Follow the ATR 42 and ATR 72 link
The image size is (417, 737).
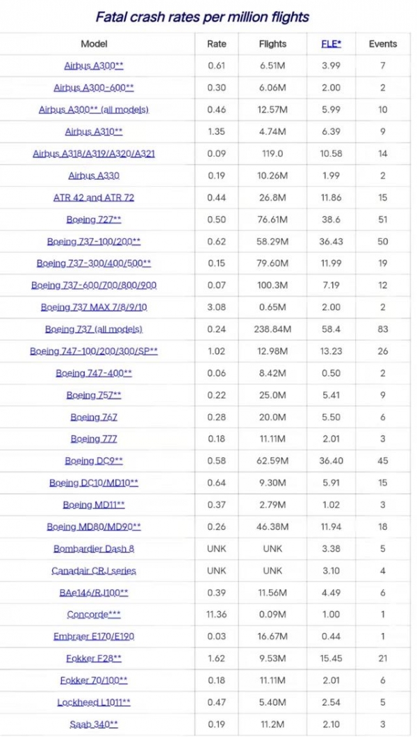pyautogui.click(x=94, y=197)
